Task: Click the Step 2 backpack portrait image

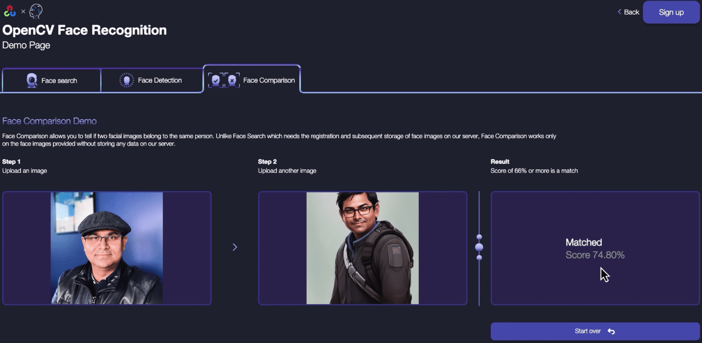Action: coord(362,248)
